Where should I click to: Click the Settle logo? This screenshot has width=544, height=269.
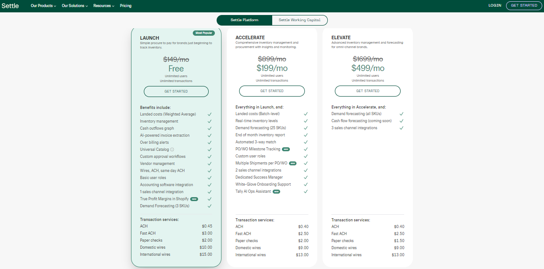coord(11,6)
